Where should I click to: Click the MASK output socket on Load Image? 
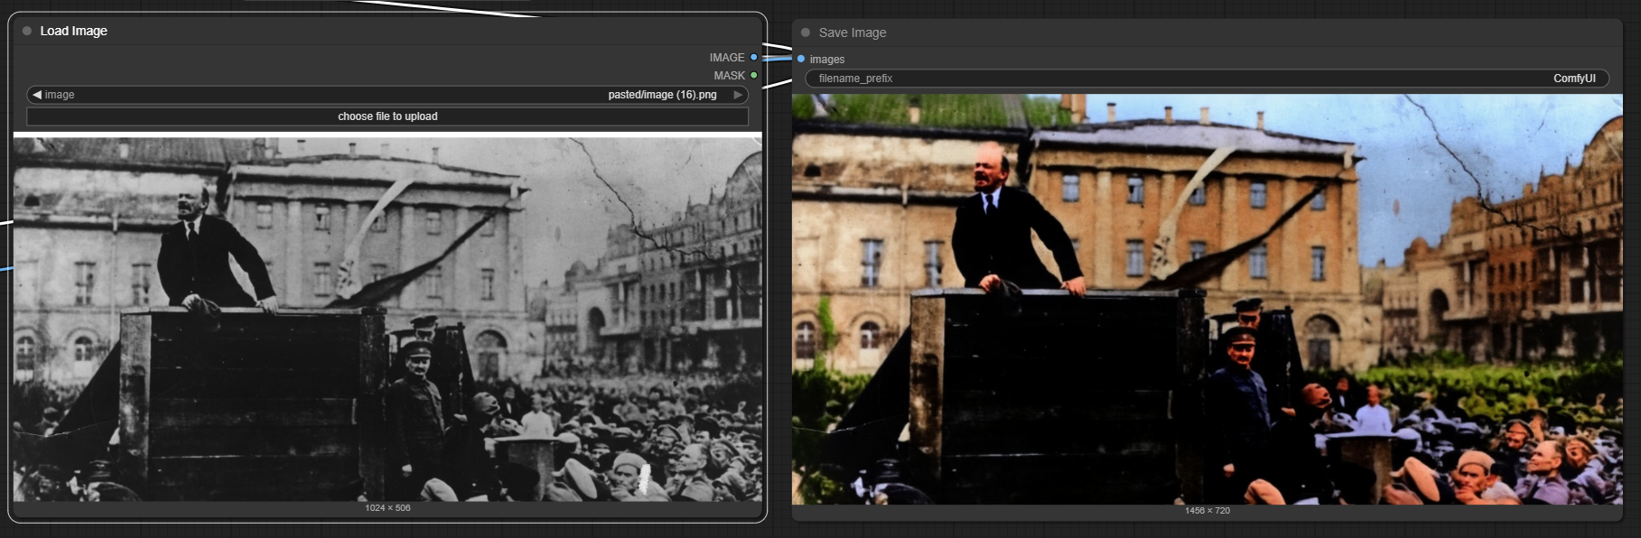tap(754, 75)
